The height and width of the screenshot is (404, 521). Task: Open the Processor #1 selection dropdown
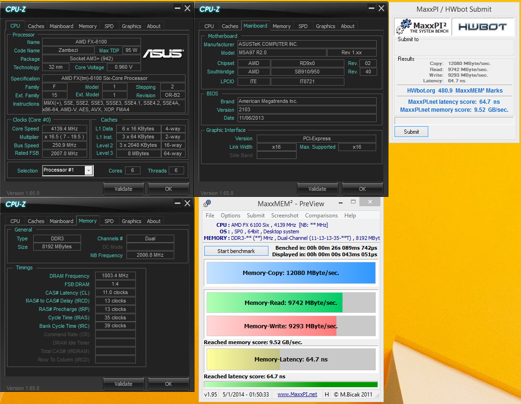click(89, 171)
